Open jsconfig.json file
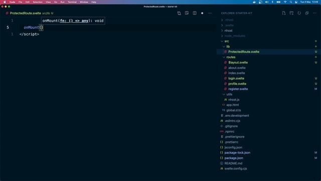 (233, 147)
